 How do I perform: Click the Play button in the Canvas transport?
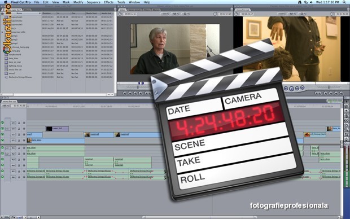point(291,89)
